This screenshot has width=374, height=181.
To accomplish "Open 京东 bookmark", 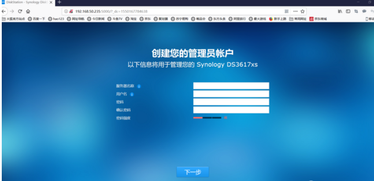I will pyautogui.click(x=145, y=19).
